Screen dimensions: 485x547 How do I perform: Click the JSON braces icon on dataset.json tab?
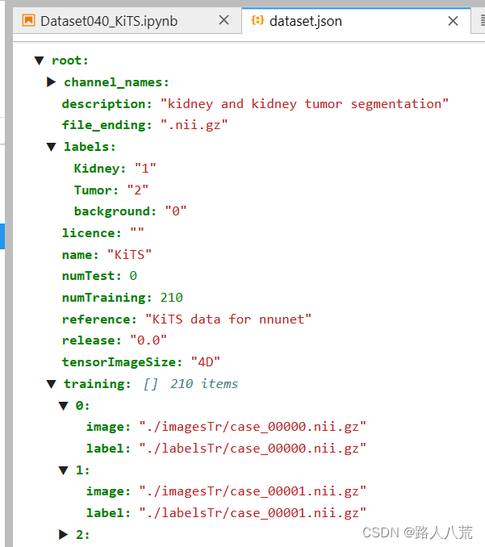click(x=257, y=20)
